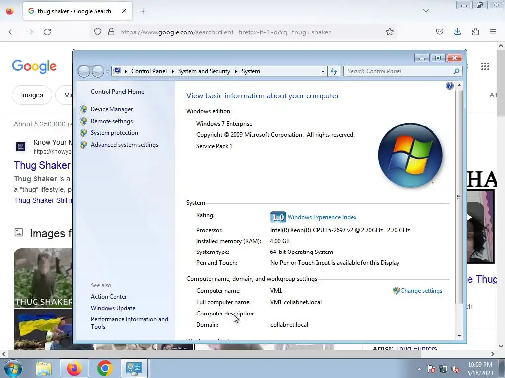Image resolution: width=505 pixels, height=378 pixels.
Task: Click the tracking protection shield icon
Action: pyautogui.click(x=98, y=32)
